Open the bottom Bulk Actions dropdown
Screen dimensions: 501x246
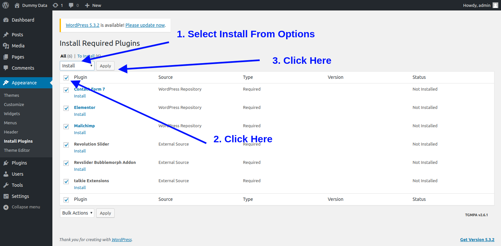(x=77, y=213)
